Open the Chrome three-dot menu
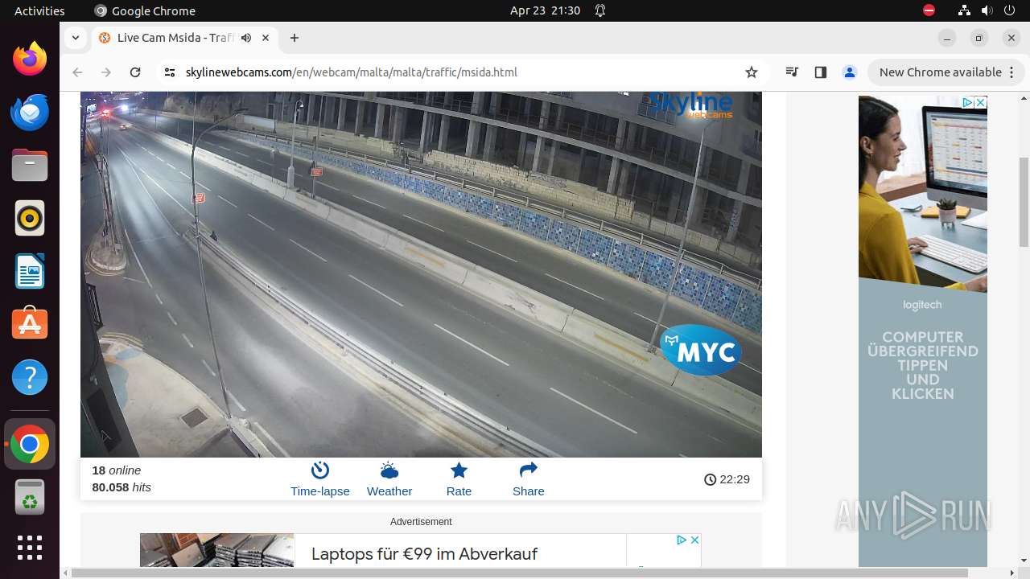 click(1010, 72)
